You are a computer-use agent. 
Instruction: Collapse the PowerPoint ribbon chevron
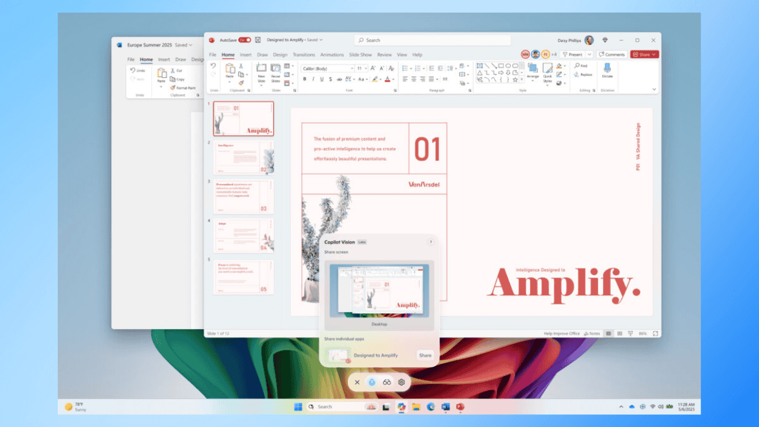654,89
